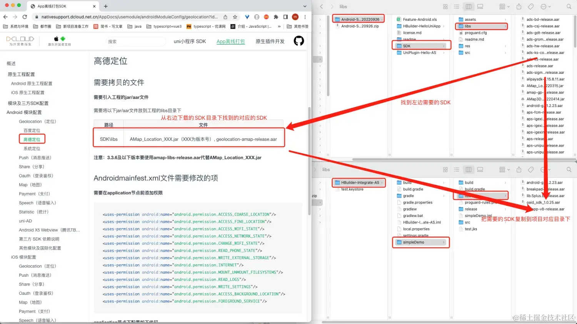Open the action menu in the Android-S…20220926 Finder window
The image size is (577, 324).
point(545,7)
